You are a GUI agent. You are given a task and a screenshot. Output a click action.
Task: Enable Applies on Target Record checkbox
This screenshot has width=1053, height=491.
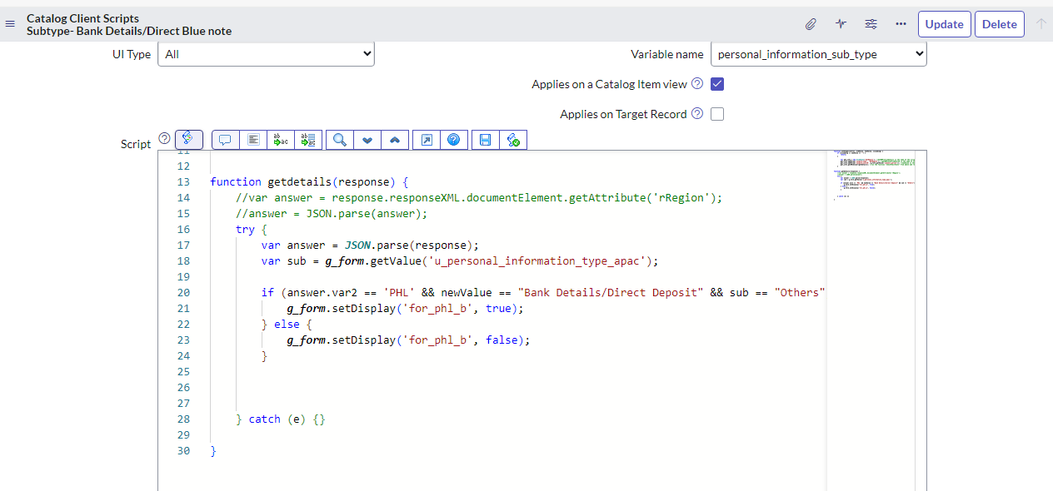(x=717, y=114)
